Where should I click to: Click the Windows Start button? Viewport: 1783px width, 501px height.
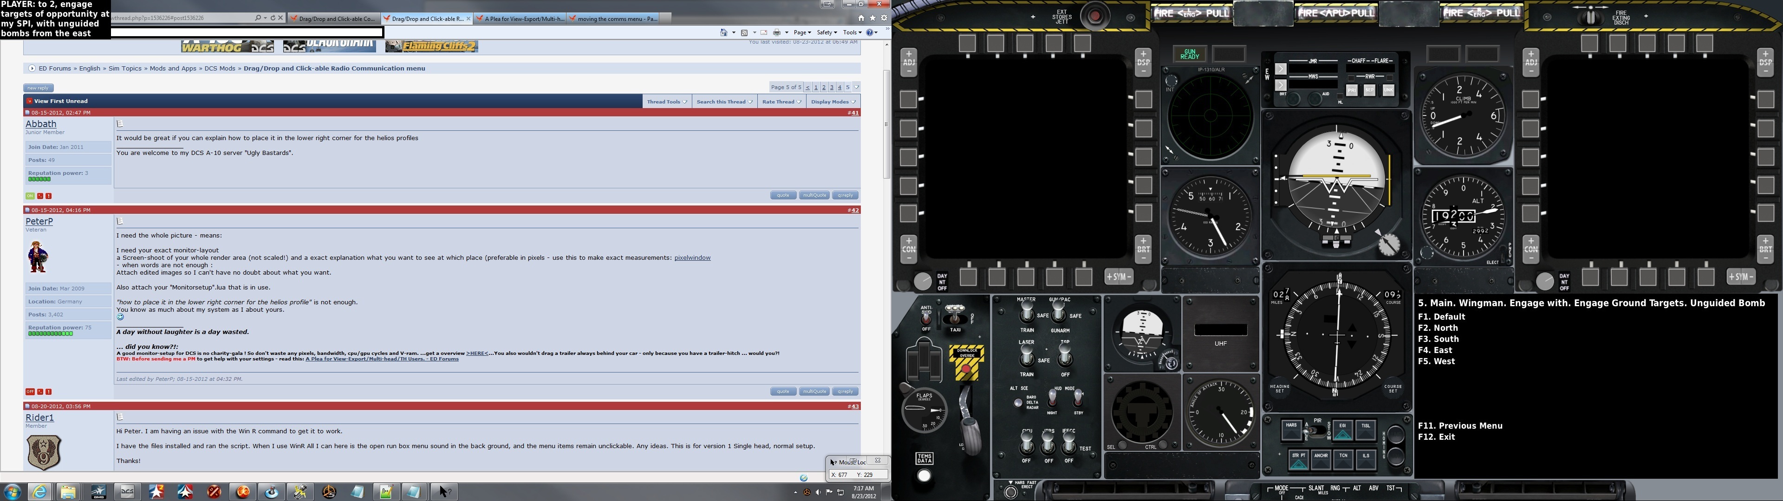(13, 492)
